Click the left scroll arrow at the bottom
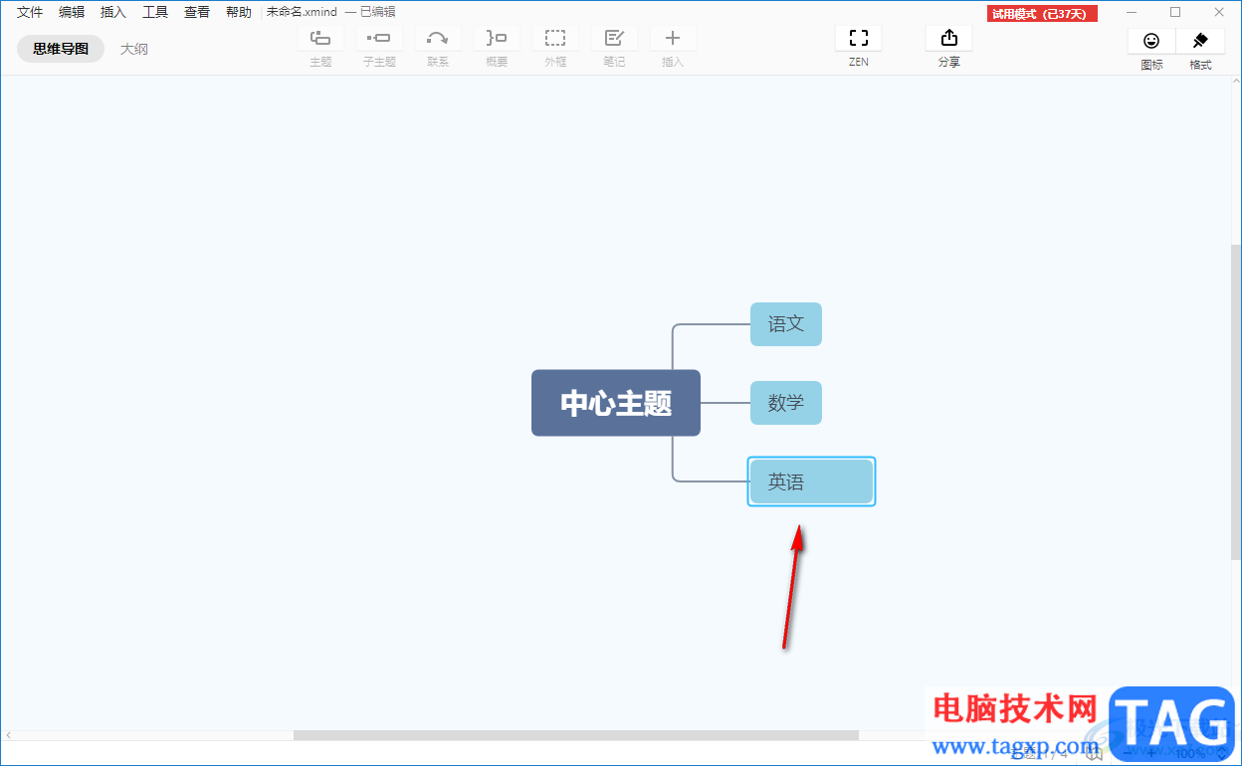The height and width of the screenshot is (766, 1242). (9, 735)
